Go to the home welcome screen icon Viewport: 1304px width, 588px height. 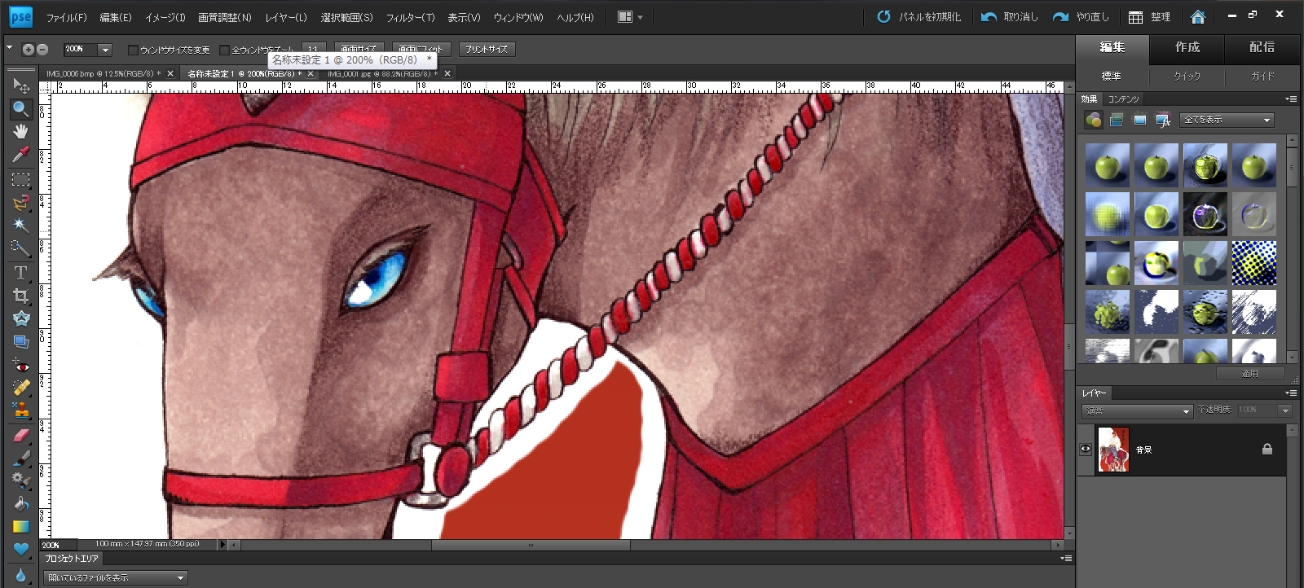1198,17
